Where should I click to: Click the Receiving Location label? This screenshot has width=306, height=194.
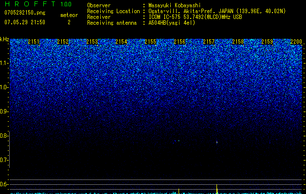coord(113,11)
